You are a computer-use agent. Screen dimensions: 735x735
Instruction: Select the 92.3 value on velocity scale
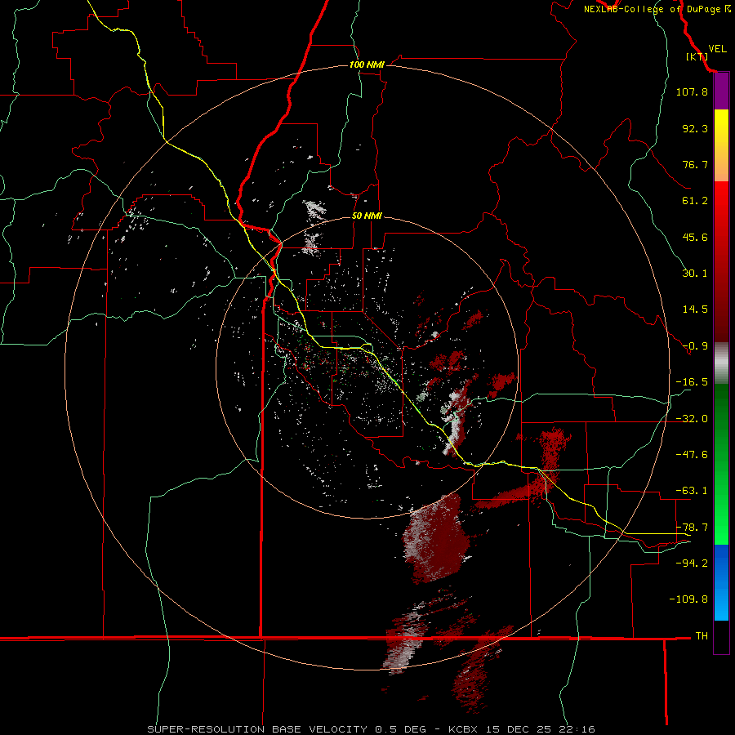(x=695, y=128)
